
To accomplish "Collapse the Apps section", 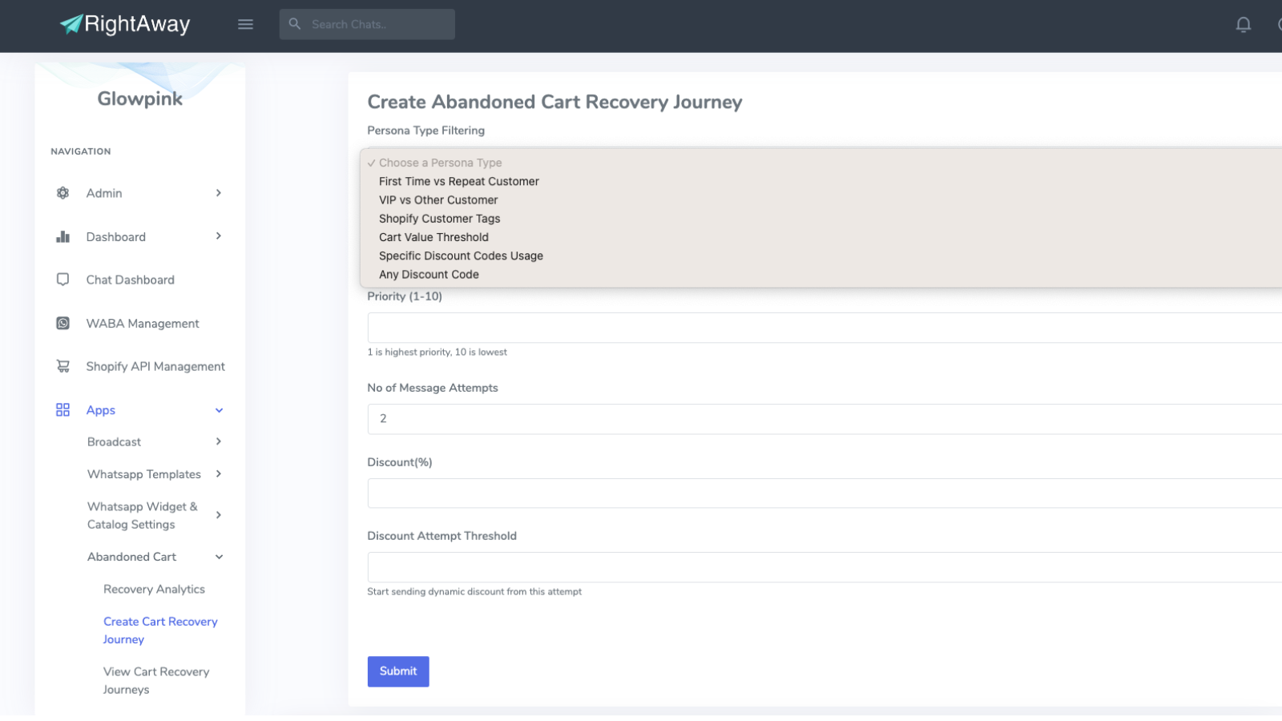I will coord(219,409).
